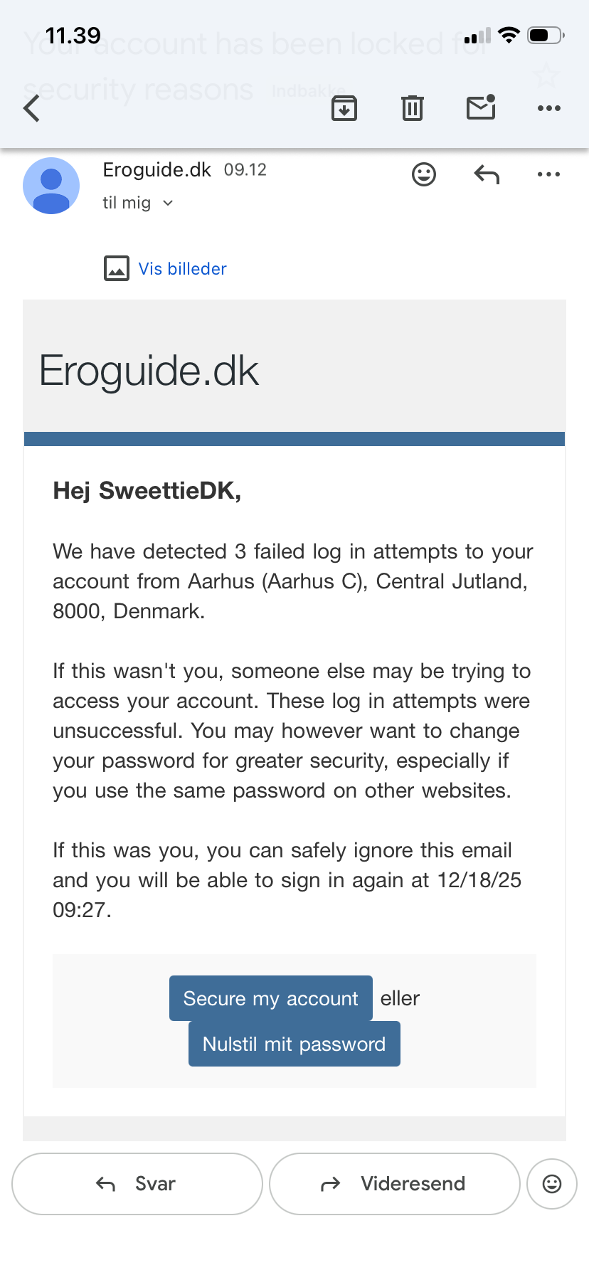This screenshot has width=589, height=1275.
Task: Tap the 'Videresend' forward button
Action: 395,1184
